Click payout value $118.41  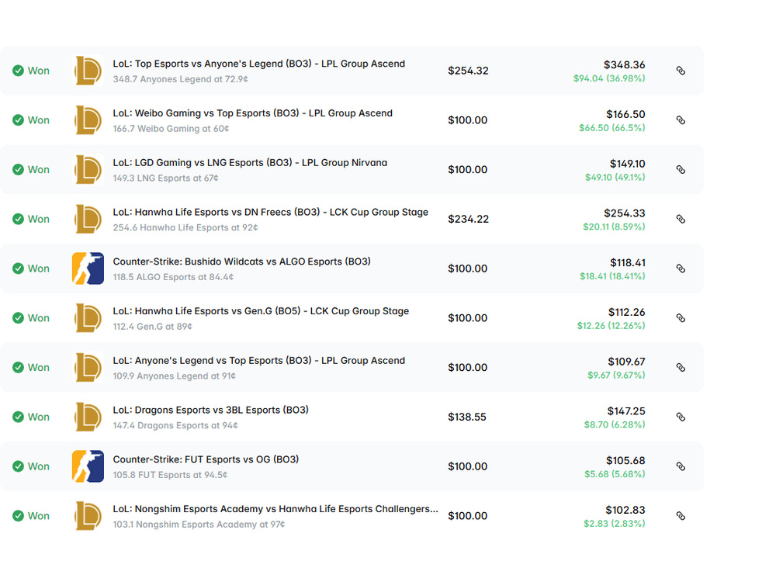628,263
